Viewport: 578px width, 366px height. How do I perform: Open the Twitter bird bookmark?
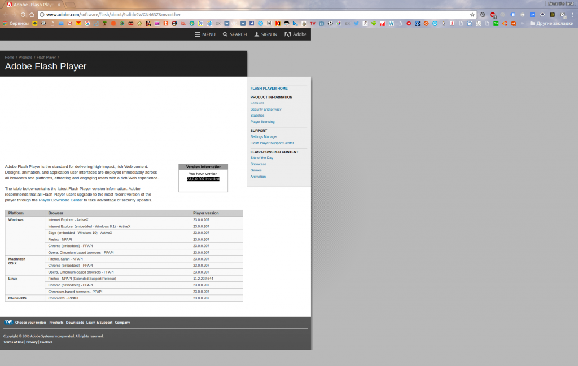[356, 24]
